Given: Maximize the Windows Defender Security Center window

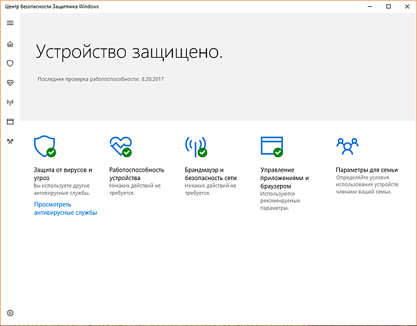Looking at the screenshot, I should point(388,6).
